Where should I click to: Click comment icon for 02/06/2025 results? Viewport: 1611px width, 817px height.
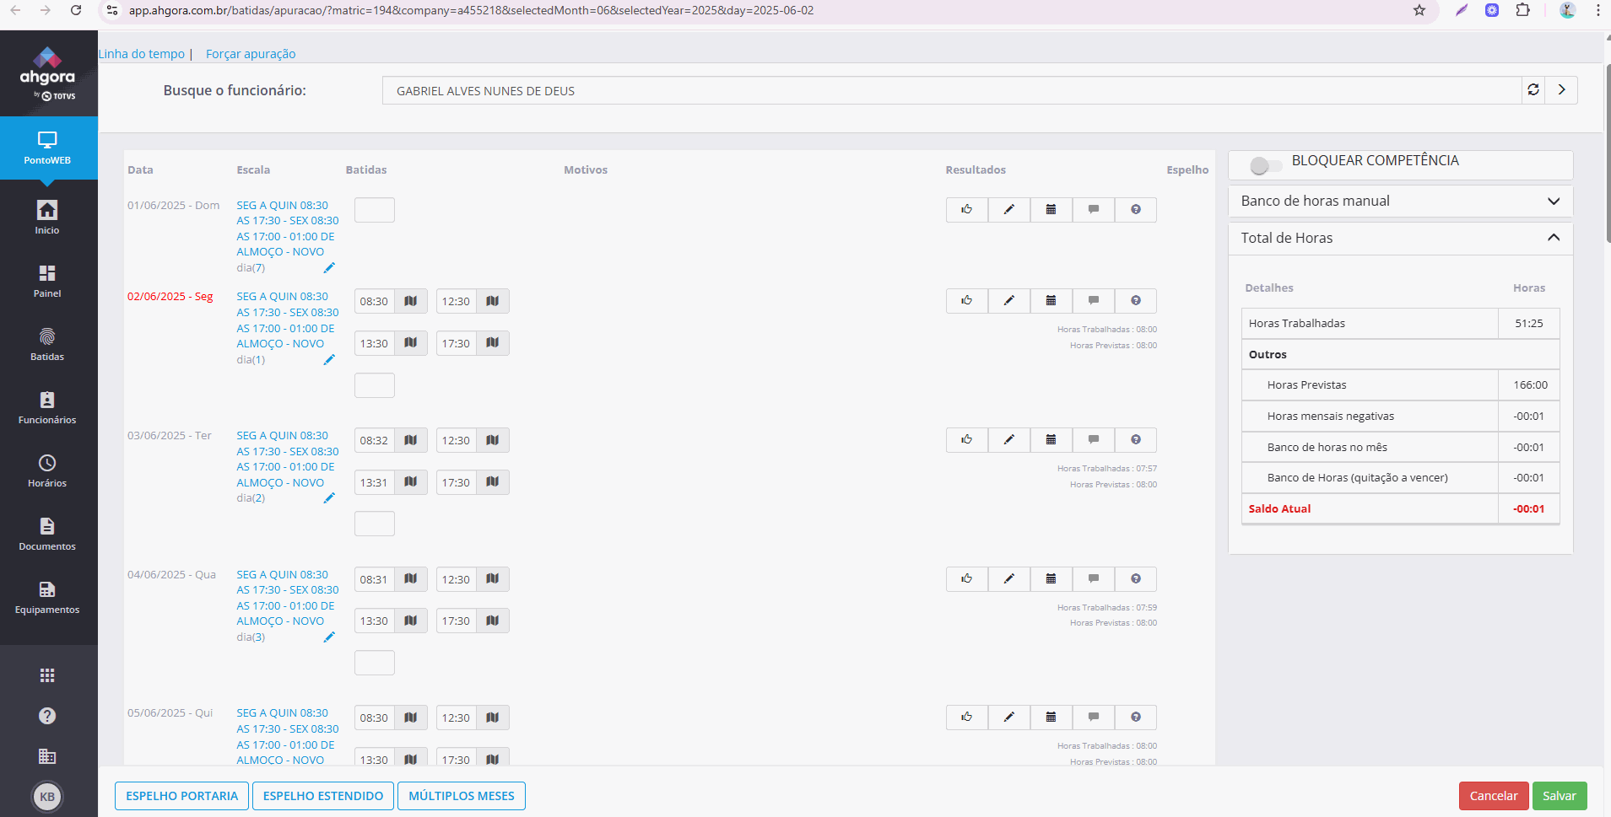click(x=1094, y=301)
